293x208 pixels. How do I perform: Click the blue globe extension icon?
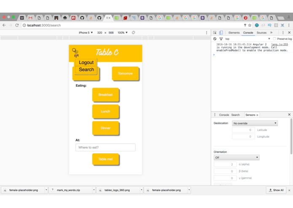click(257, 25)
